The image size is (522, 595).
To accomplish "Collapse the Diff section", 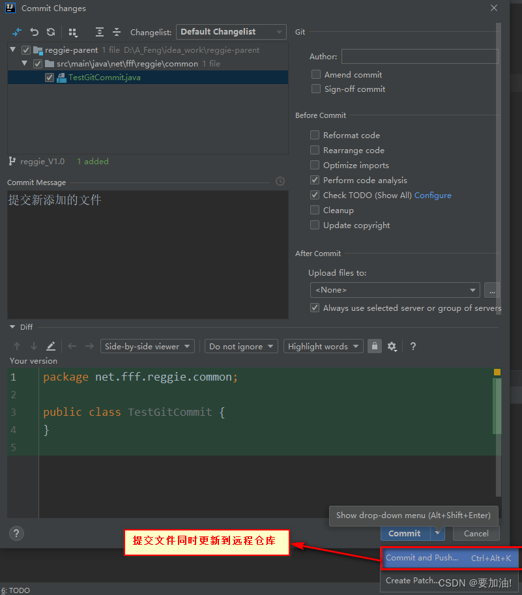I will tap(12, 327).
